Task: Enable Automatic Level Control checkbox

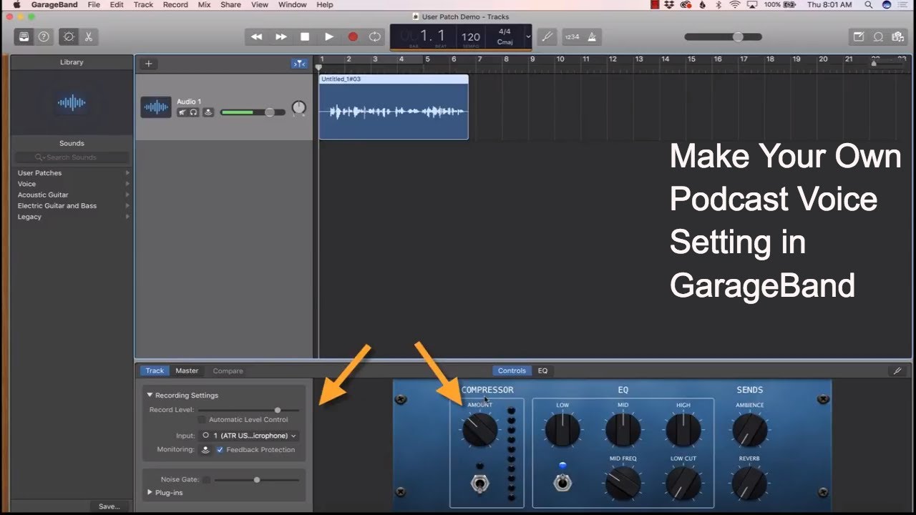Action: (x=203, y=420)
